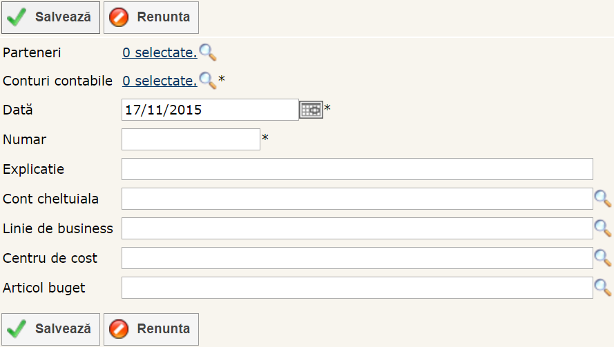Click into the Numar text field
This screenshot has width=614, height=347.
191,139
